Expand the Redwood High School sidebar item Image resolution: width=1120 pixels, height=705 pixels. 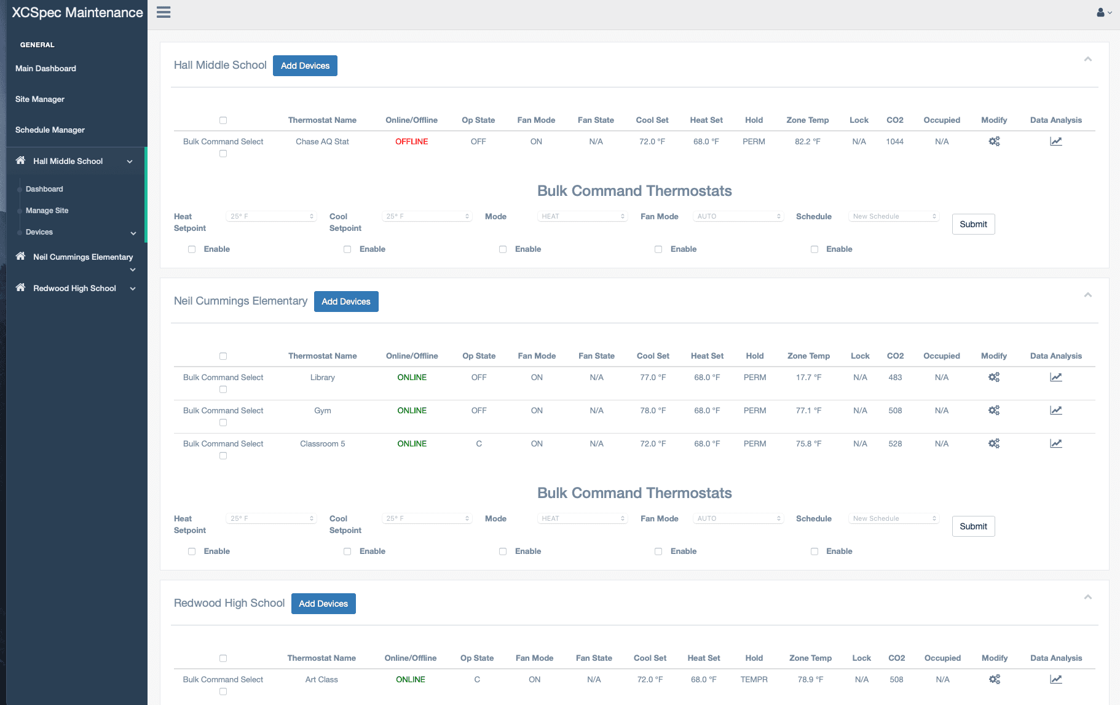coord(133,289)
